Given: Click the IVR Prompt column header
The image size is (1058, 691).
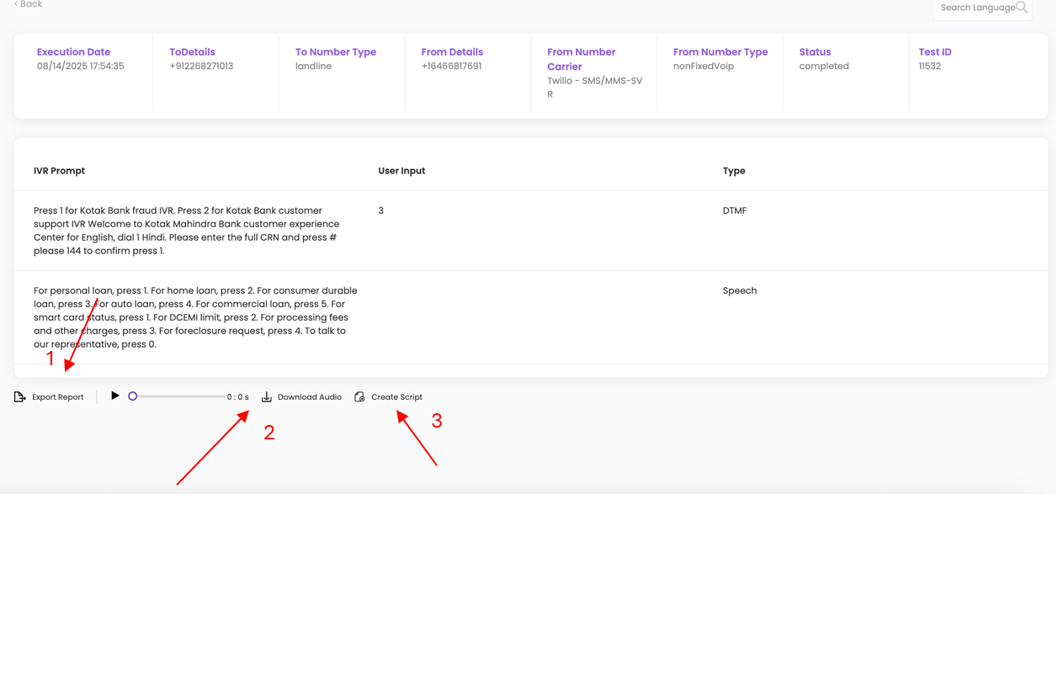Looking at the screenshot, I should [59, 171].
